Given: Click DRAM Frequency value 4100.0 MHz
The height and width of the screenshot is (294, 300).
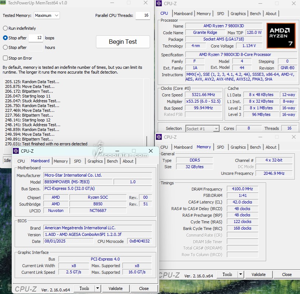Looking at the screenshot, I should (242, 189).
